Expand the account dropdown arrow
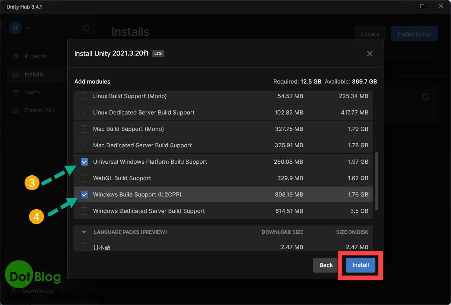451x305 pixels. (29, 28)
